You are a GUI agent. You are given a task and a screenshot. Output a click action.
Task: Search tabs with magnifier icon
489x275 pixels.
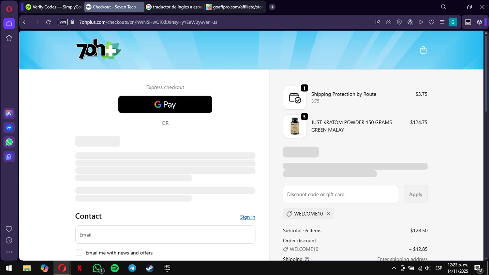pyautogui.click(x=444, y=7)
